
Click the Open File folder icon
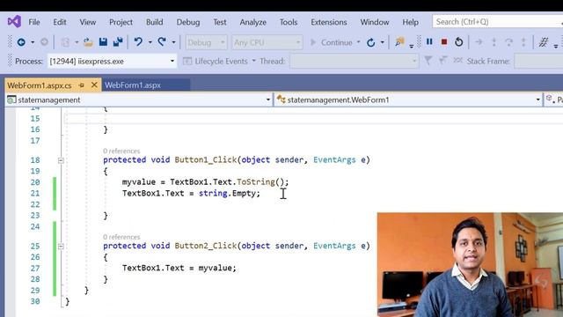pos(88,42)
